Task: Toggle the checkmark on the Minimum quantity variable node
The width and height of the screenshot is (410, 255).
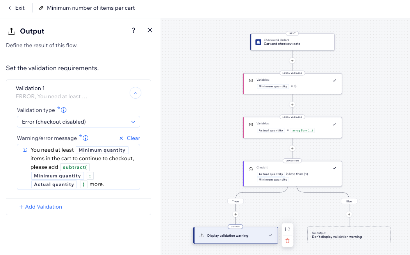Action: (x=334, y=80)
